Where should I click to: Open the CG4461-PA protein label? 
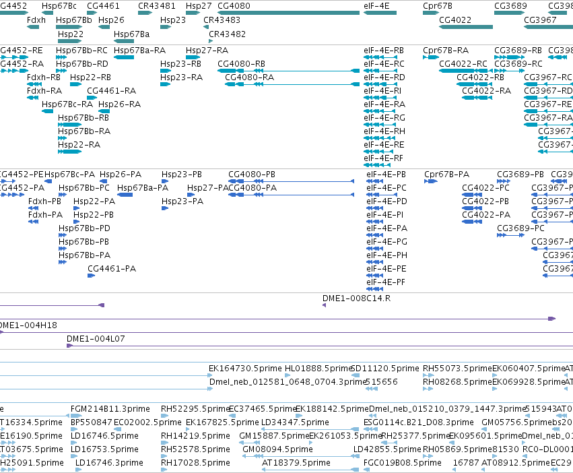112,269
